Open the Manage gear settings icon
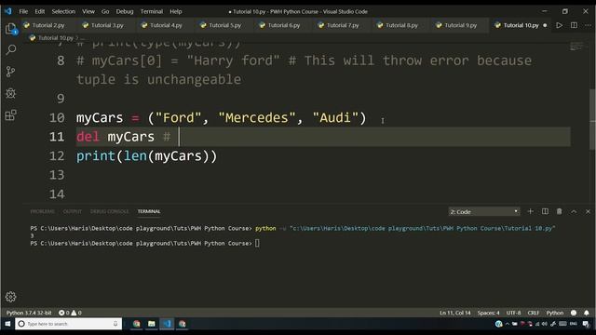The image size is (596, 335). point(10,297)
